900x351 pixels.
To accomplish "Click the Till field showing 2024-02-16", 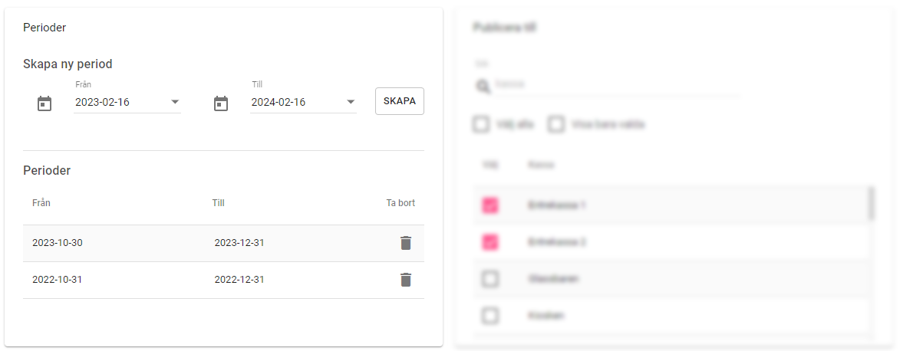I will (x=295, y=102).
